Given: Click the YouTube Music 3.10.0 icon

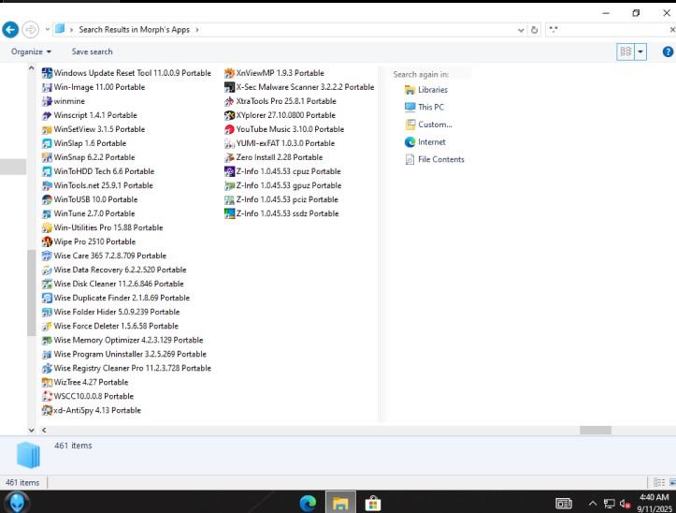Looking at the screenshot, I should (229, 129).
